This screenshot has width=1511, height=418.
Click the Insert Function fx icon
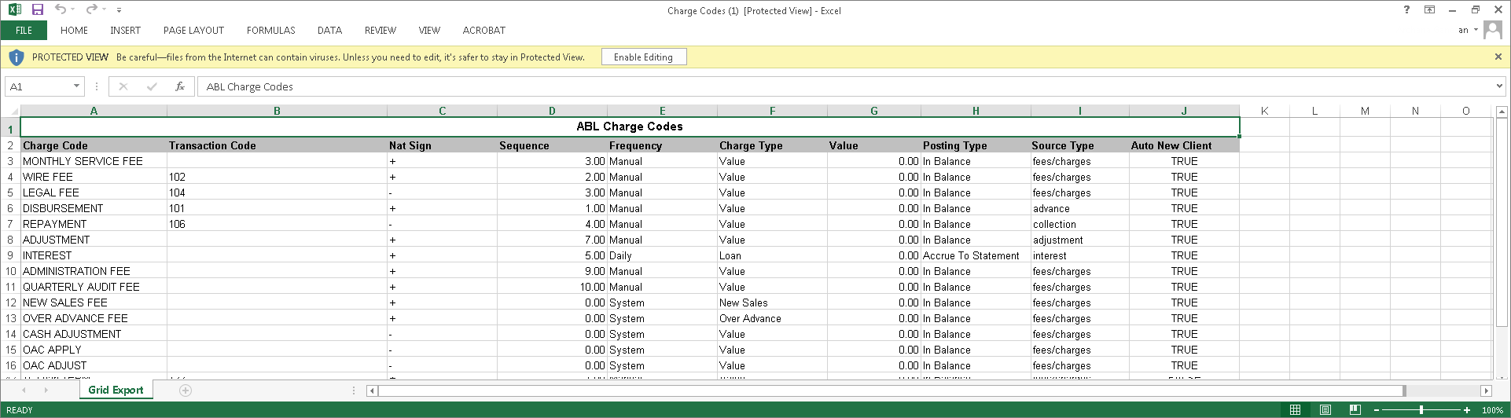(180, 86)
